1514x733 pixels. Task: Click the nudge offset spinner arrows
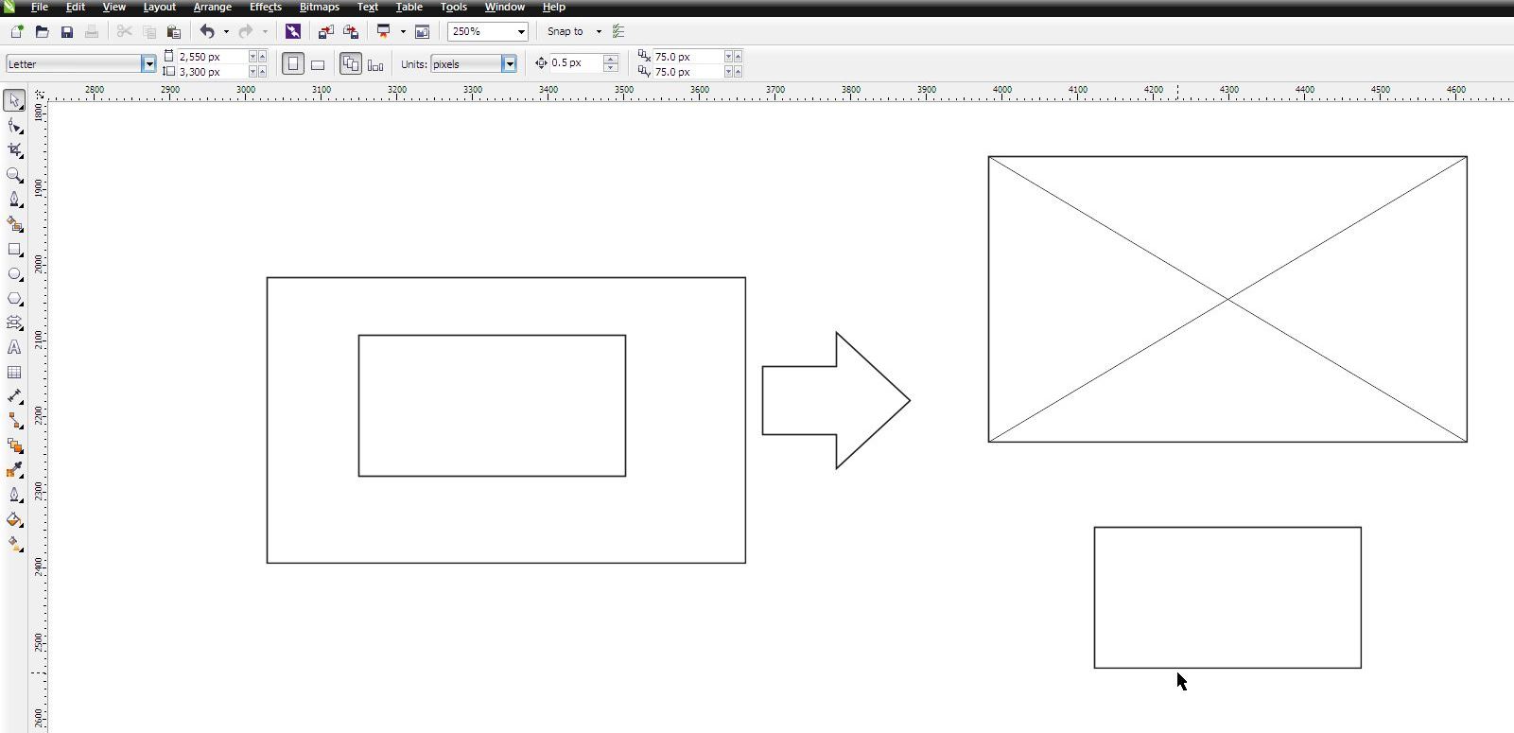(x=611, y=63)
